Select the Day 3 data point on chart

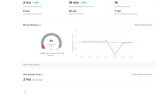point(99,42)
